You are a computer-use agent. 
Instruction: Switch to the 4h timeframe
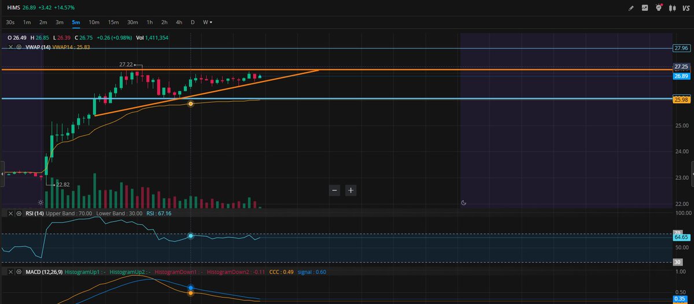(179, 22)
